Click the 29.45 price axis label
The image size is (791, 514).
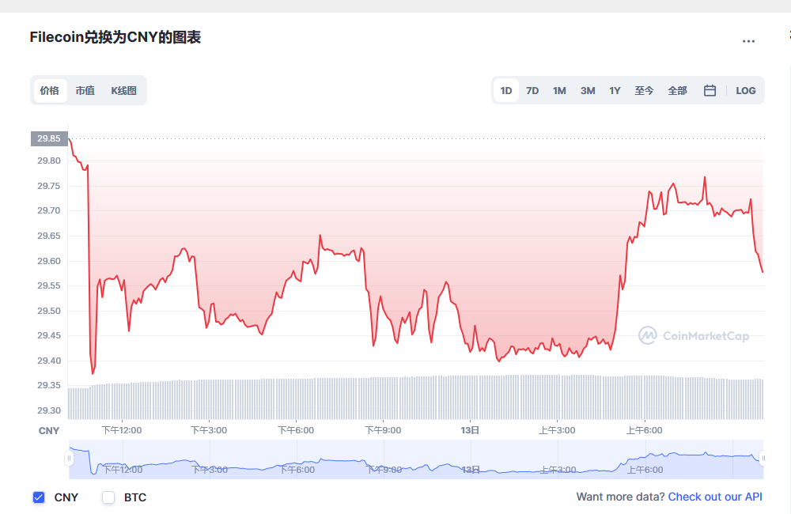coord(49,336)
